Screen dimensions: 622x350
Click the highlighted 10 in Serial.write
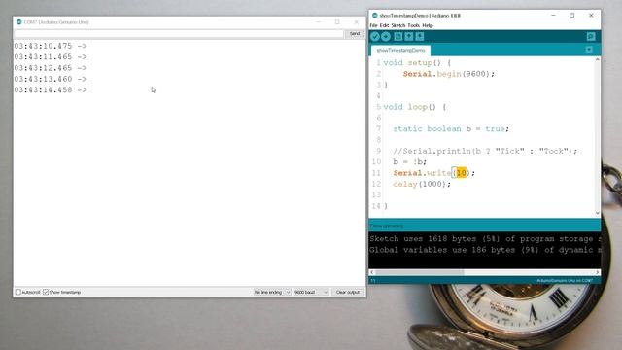[461, 173]
